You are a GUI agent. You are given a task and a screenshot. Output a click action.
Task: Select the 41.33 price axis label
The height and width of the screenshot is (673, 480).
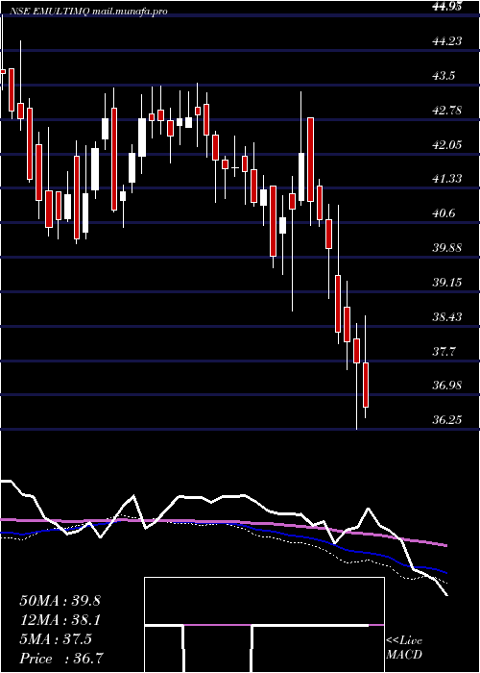pyautogui.click(x=447, y=179)
